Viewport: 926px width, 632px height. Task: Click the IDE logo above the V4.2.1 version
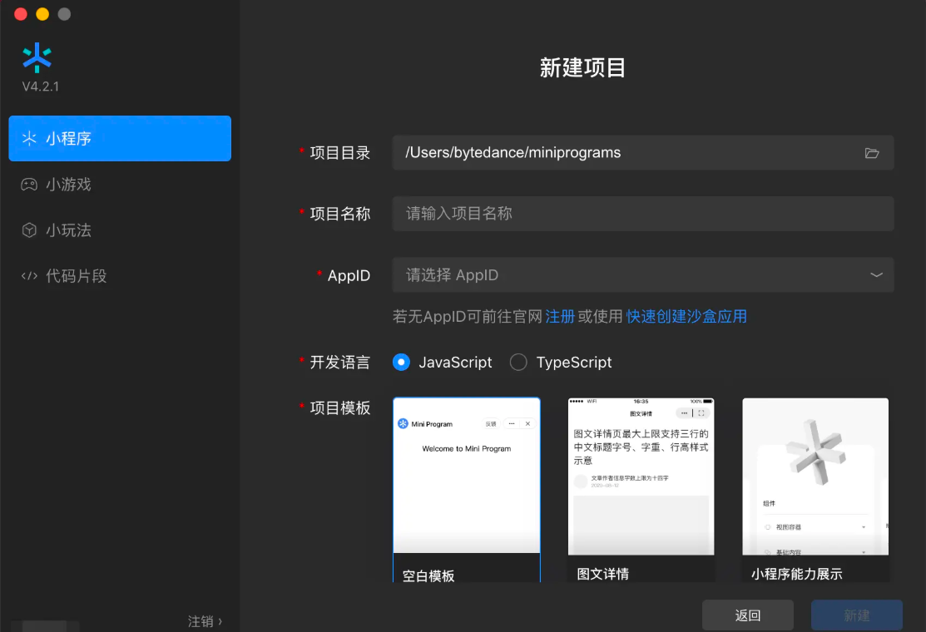click(x=37, y=58)
